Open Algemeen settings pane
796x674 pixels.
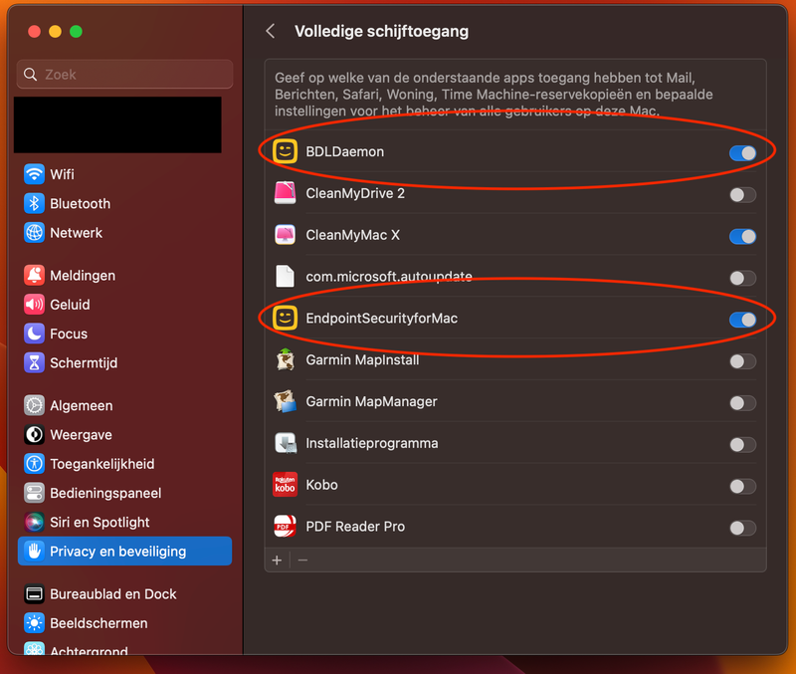81,405
